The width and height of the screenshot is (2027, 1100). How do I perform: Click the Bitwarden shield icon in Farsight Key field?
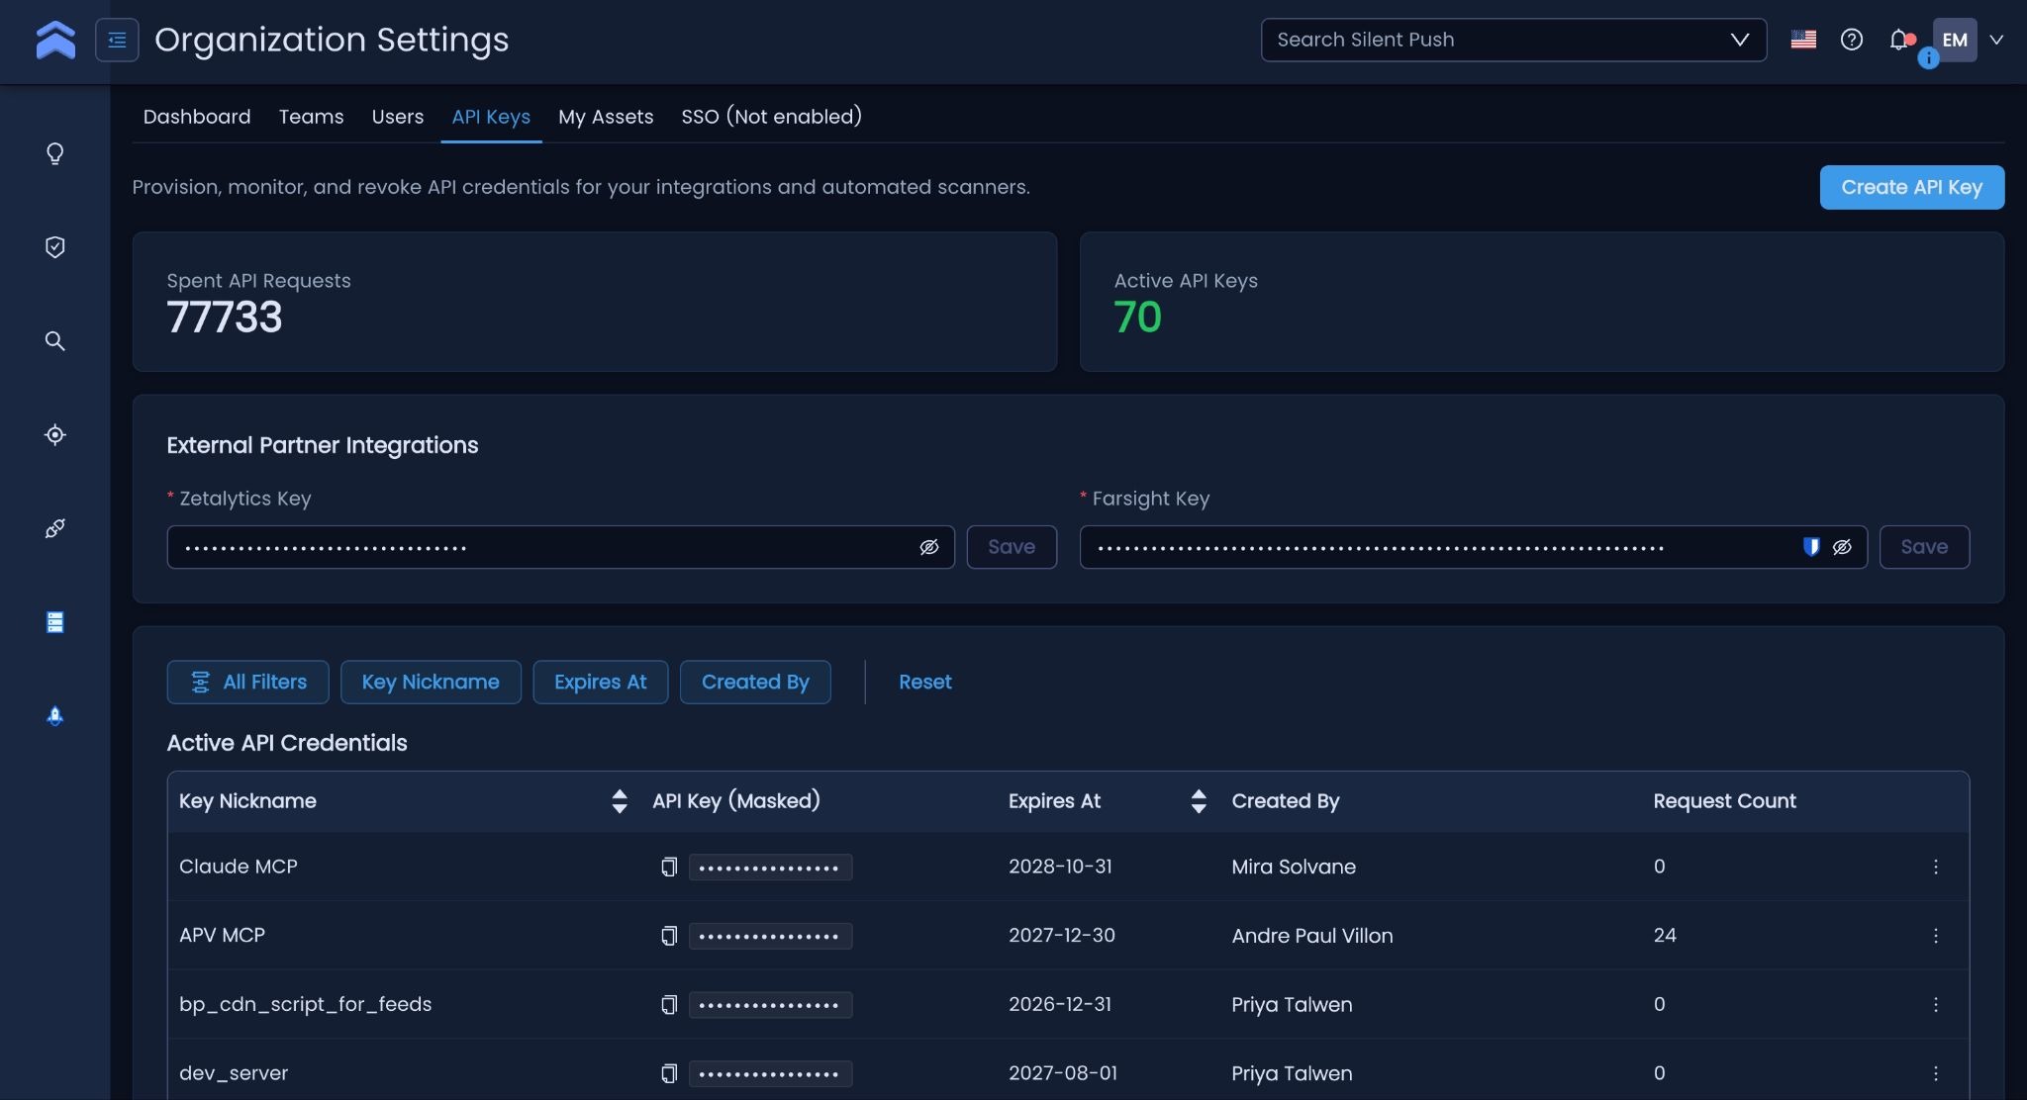(1811, 547)
